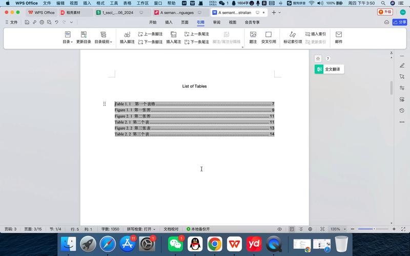Screen dimensions: 410x256
Task: Click the 升级 upgrade button
Action: (x=385, y=12)
